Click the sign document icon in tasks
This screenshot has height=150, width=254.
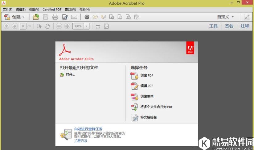click(x=135, y=117)
